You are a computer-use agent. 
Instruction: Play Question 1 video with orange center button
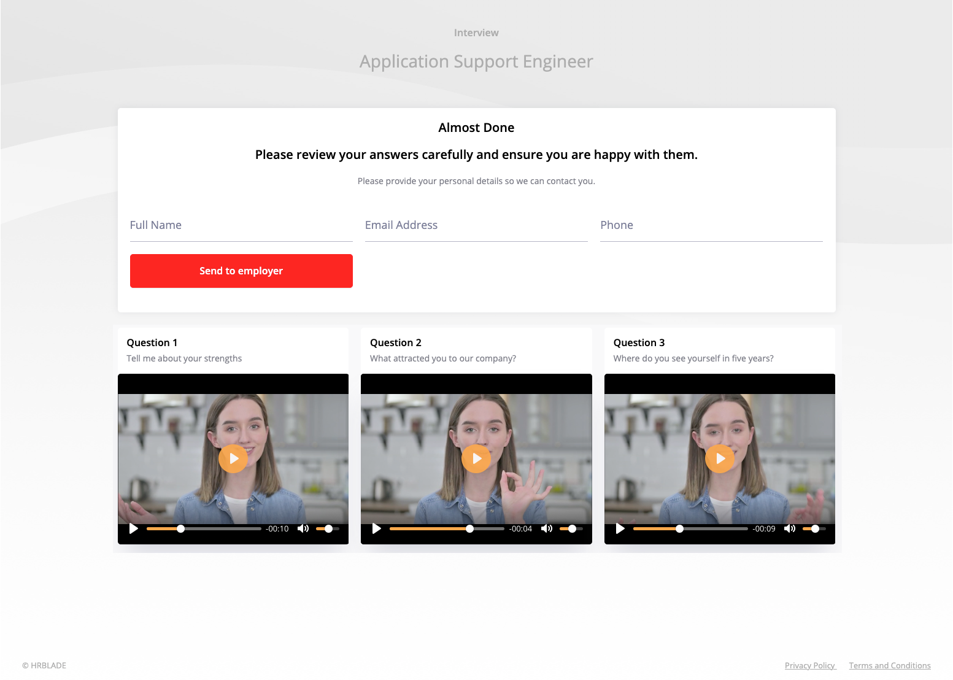pos(233,458)
